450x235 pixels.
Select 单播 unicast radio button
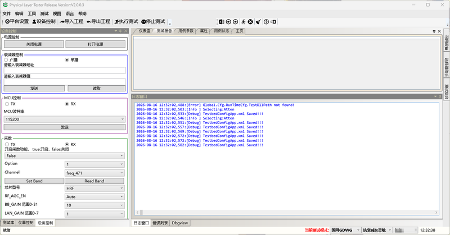(67, 60)
